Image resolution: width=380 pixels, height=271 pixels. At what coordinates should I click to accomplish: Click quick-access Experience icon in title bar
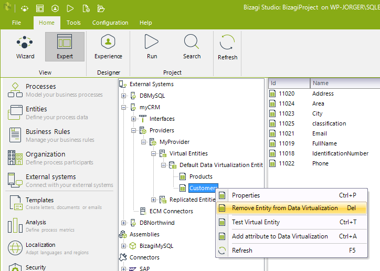pyautogui.click(x=55, y=9)
